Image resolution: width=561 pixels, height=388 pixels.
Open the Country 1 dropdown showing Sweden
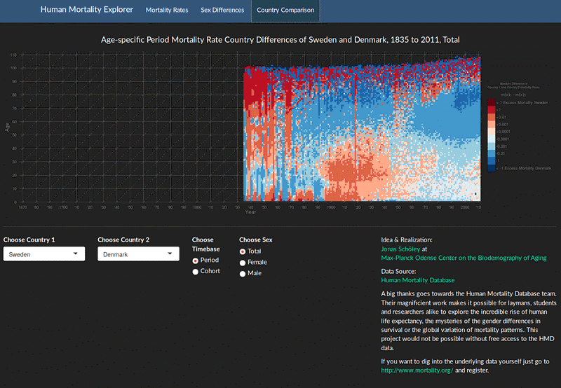point(44,254)
